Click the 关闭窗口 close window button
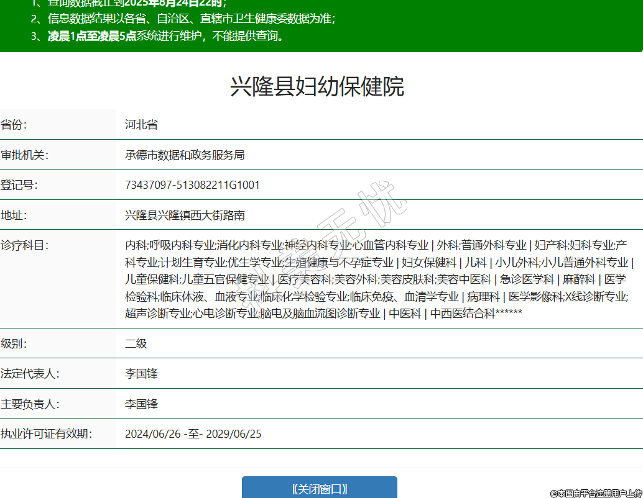This screenshot has width=643, height=498. (319, 489)
